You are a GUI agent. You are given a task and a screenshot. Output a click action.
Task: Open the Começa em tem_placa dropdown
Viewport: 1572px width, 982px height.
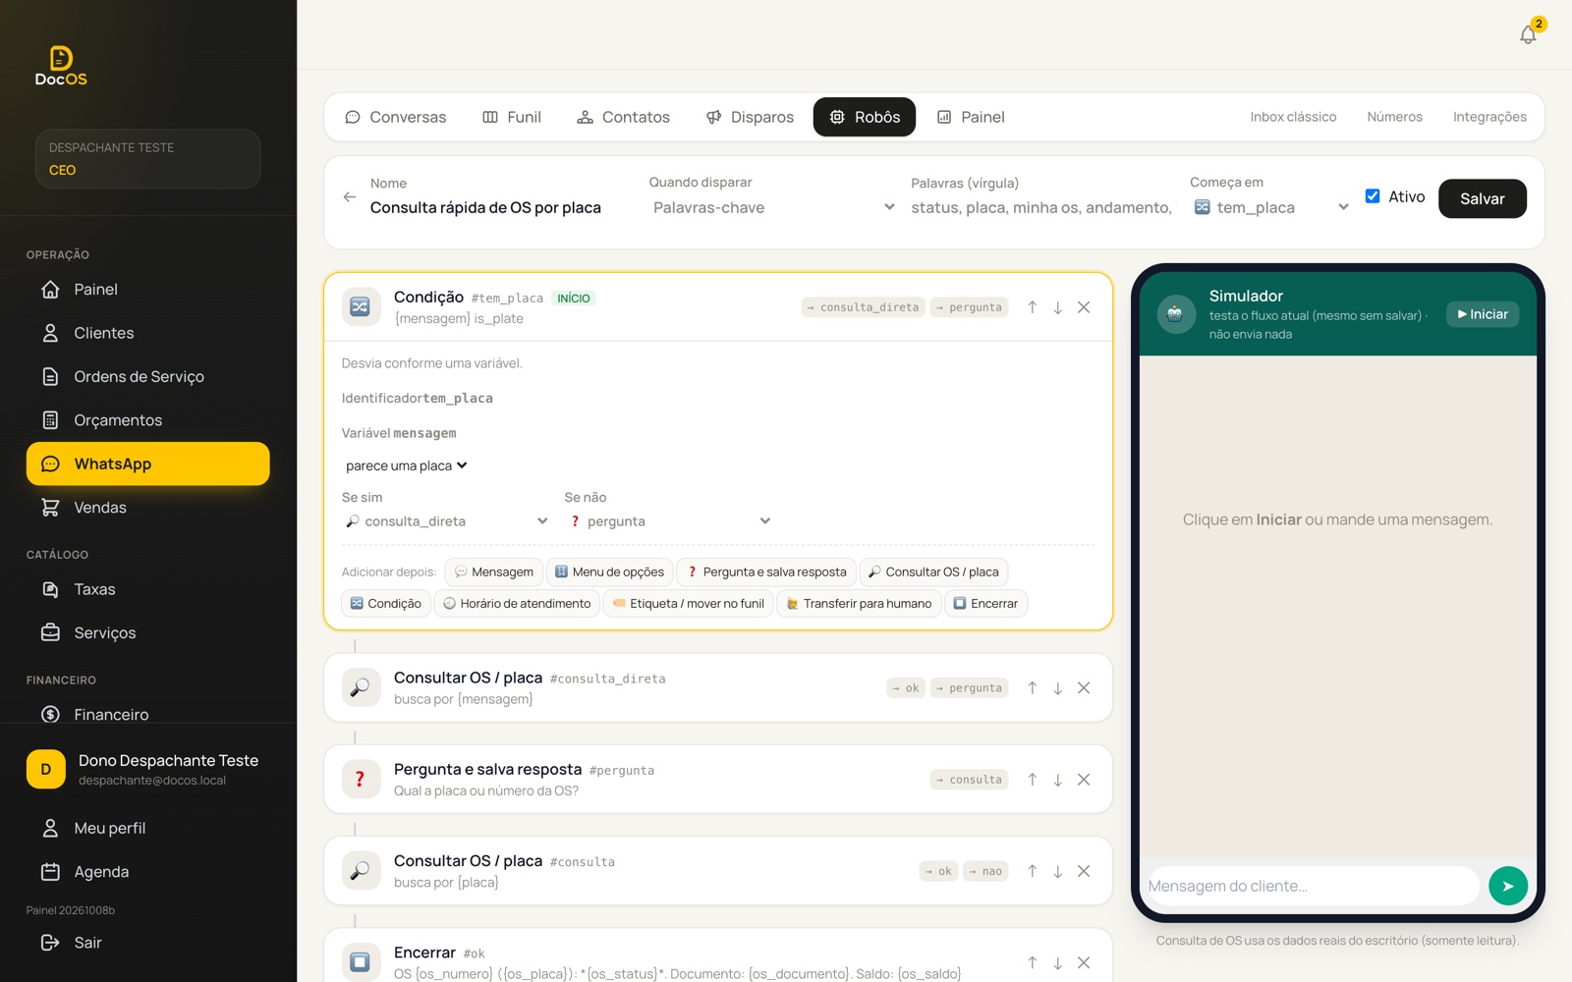pos(1270,207)
